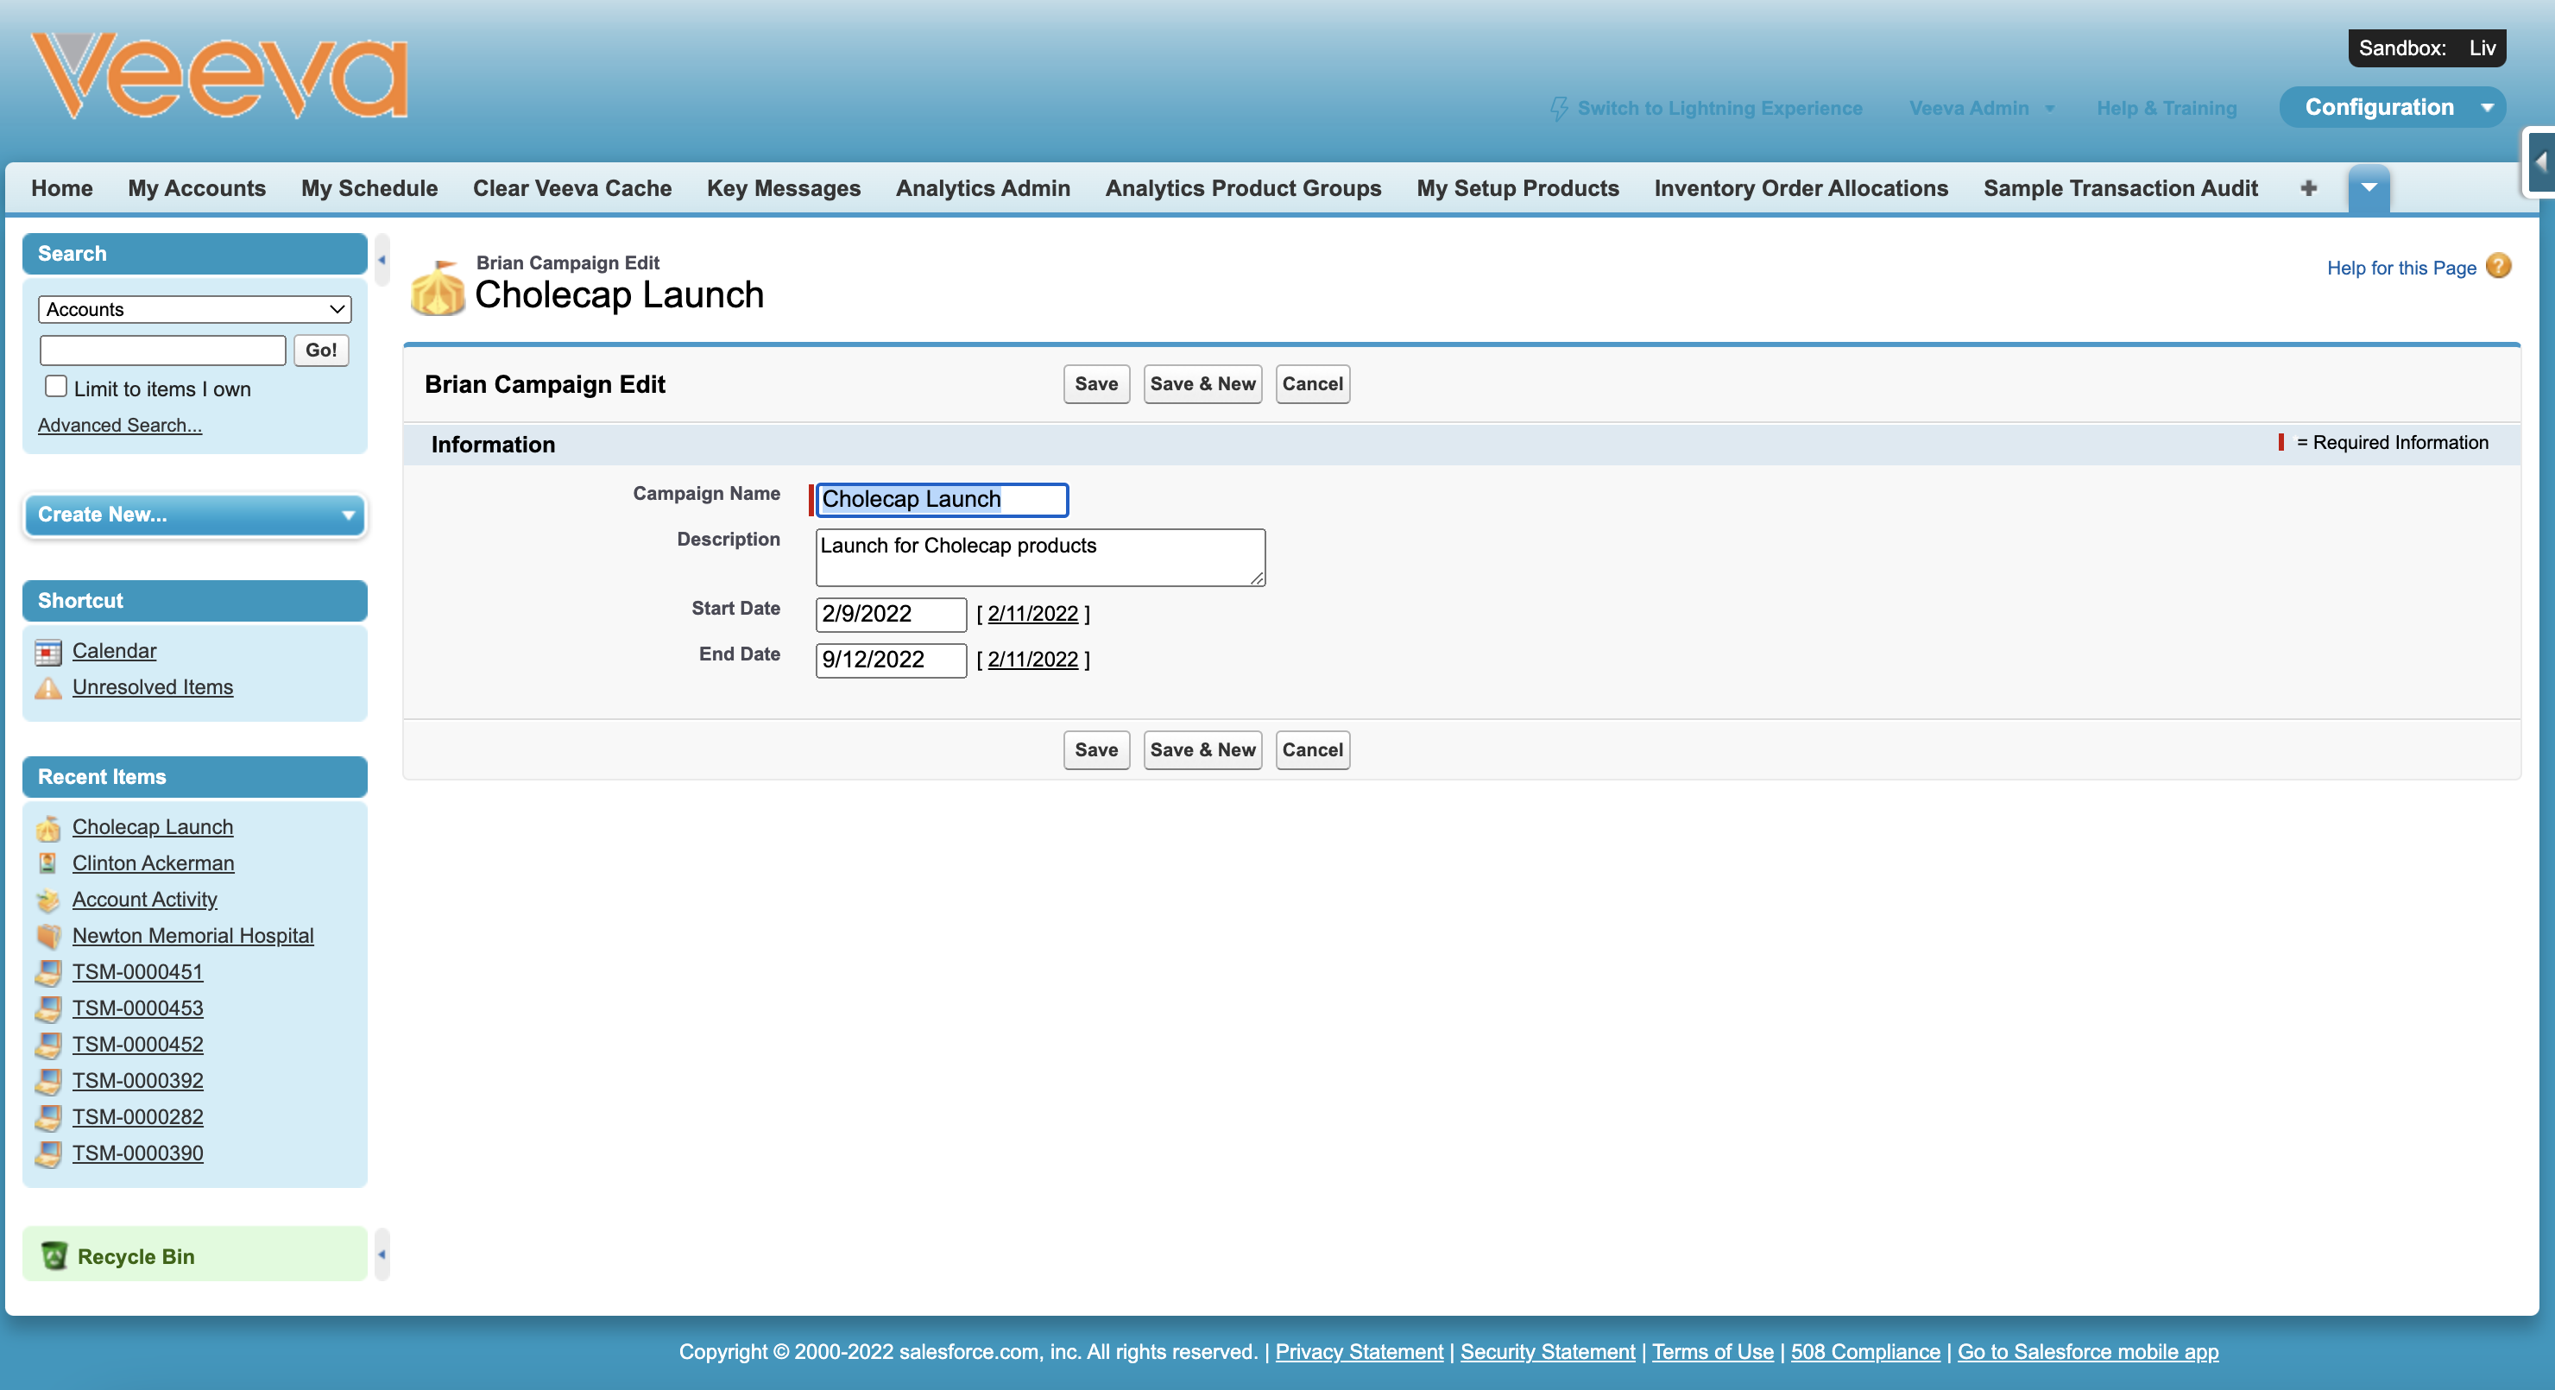This screenshot has height=1390, width=2555.
Task: Open the Accounts search scope dropdown
Action: click(194, 310)
